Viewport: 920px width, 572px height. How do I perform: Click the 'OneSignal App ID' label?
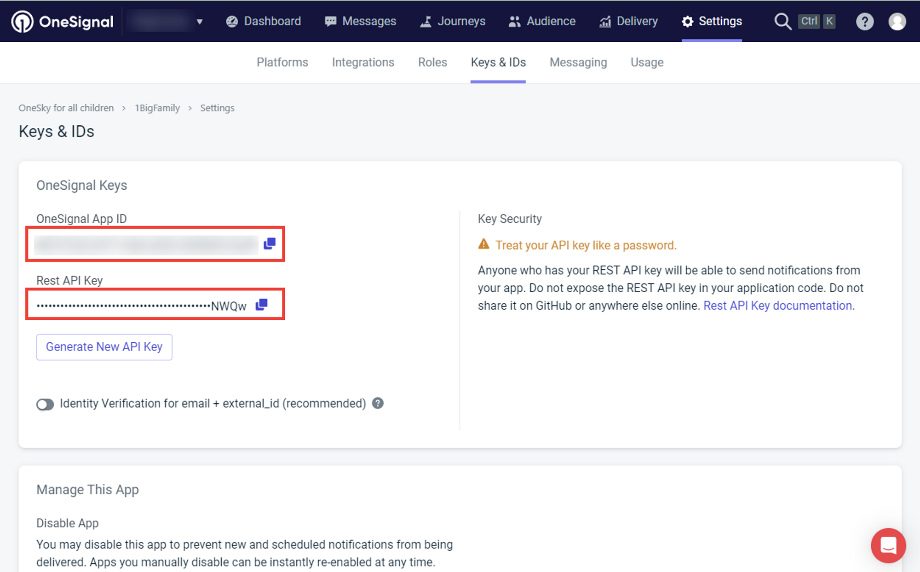click(x=81, y=219)
